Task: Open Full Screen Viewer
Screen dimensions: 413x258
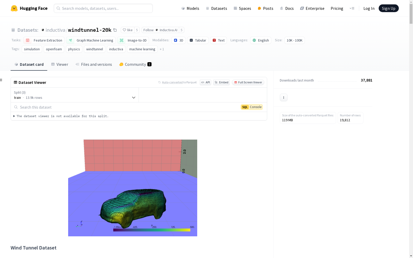Action: pos(248,82)
